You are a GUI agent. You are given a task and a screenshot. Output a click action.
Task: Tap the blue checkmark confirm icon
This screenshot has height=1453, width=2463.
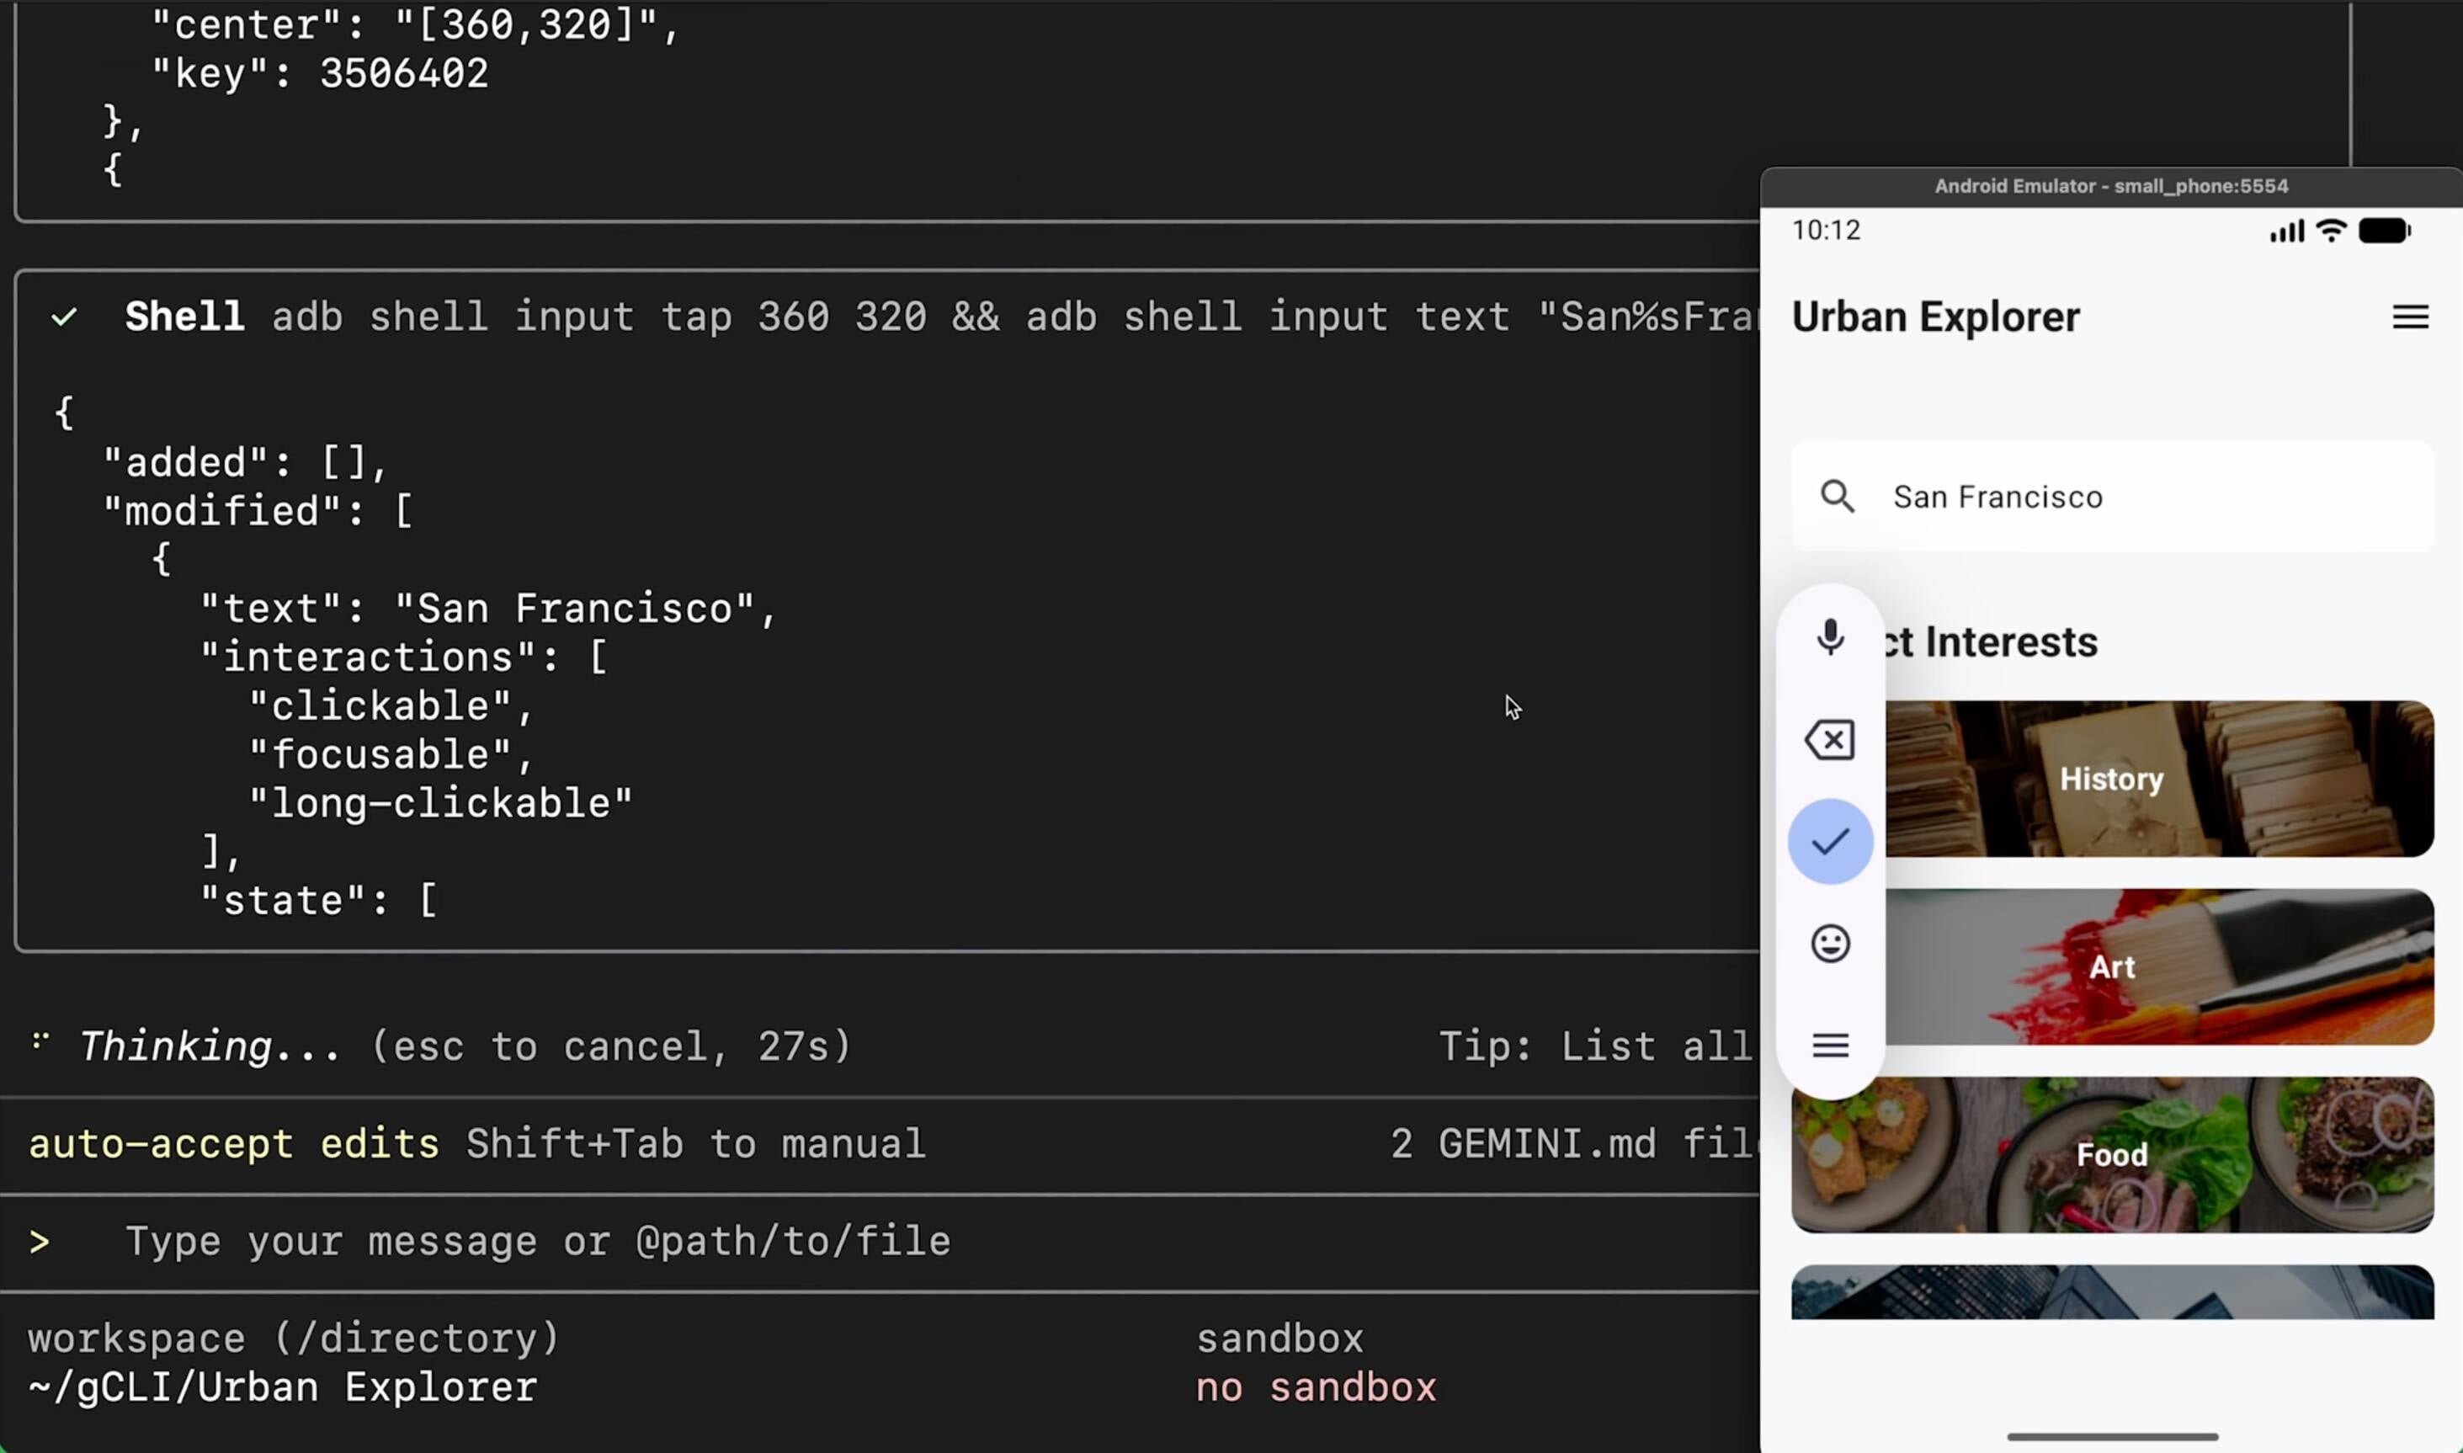coord(1830,840)
